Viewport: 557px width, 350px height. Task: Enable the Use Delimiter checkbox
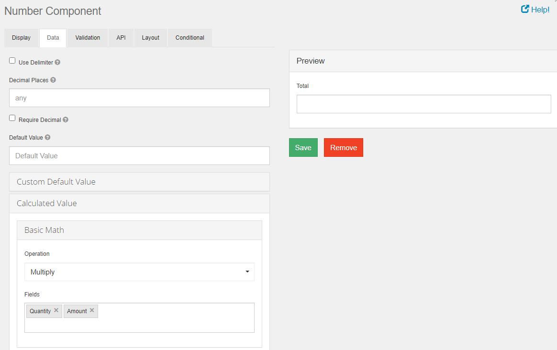click(12, 61)
